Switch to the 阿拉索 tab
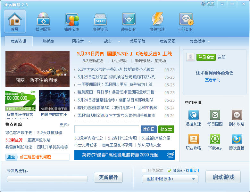Image resolution: width=250 pixels, height=192 pixels. pyautogui.click(x=78, y=41)
